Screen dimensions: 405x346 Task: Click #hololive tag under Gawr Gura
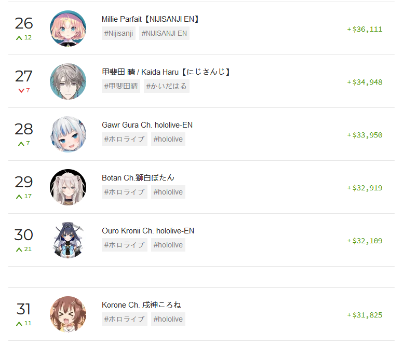click(x=168, y=139)
